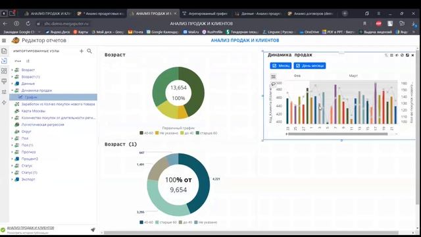This screenshot has height=237, width=421.
Task: Switch to Анализ продуктовых browser tab
Action: coord(100,13)
